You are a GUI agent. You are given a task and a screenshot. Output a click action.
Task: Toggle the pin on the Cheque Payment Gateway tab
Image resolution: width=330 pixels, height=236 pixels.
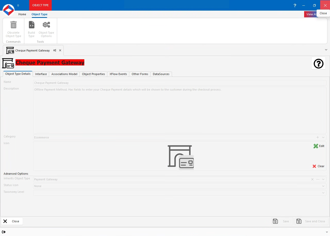pos(55,50)
